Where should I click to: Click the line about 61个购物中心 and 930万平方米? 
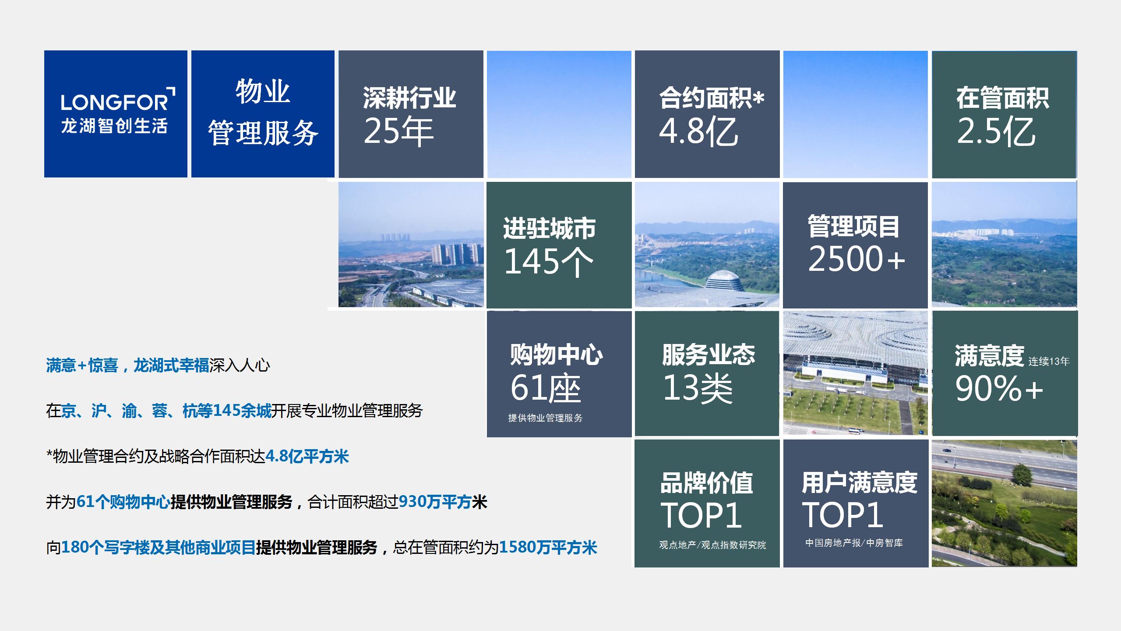pos(266,502)
